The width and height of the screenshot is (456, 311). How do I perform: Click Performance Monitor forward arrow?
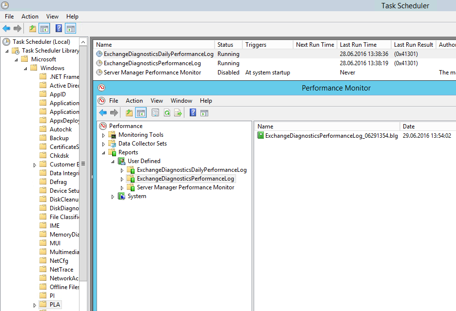tap(114, 112)
